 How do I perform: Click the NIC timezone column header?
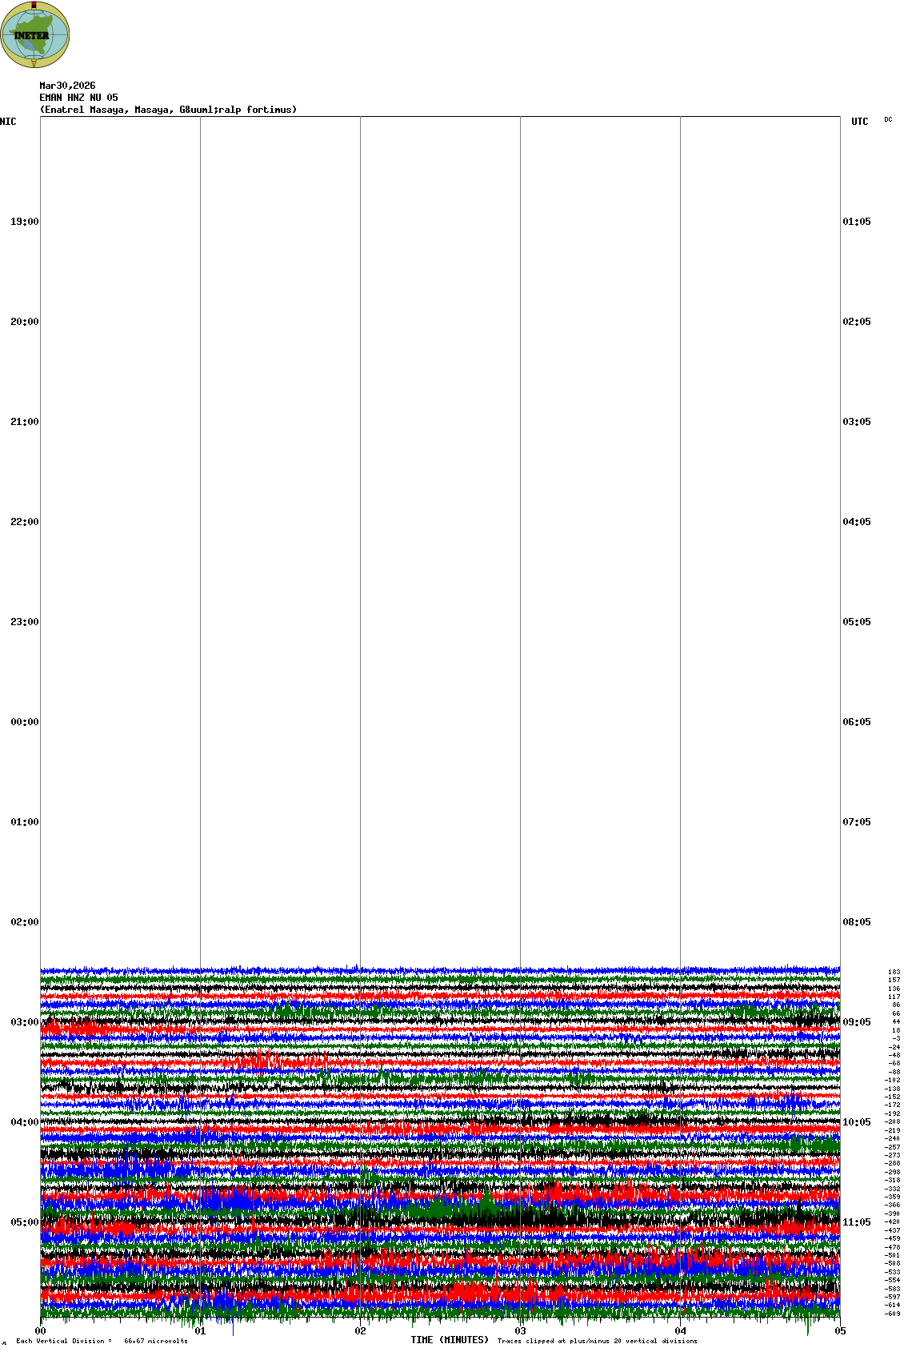[8, 122]
